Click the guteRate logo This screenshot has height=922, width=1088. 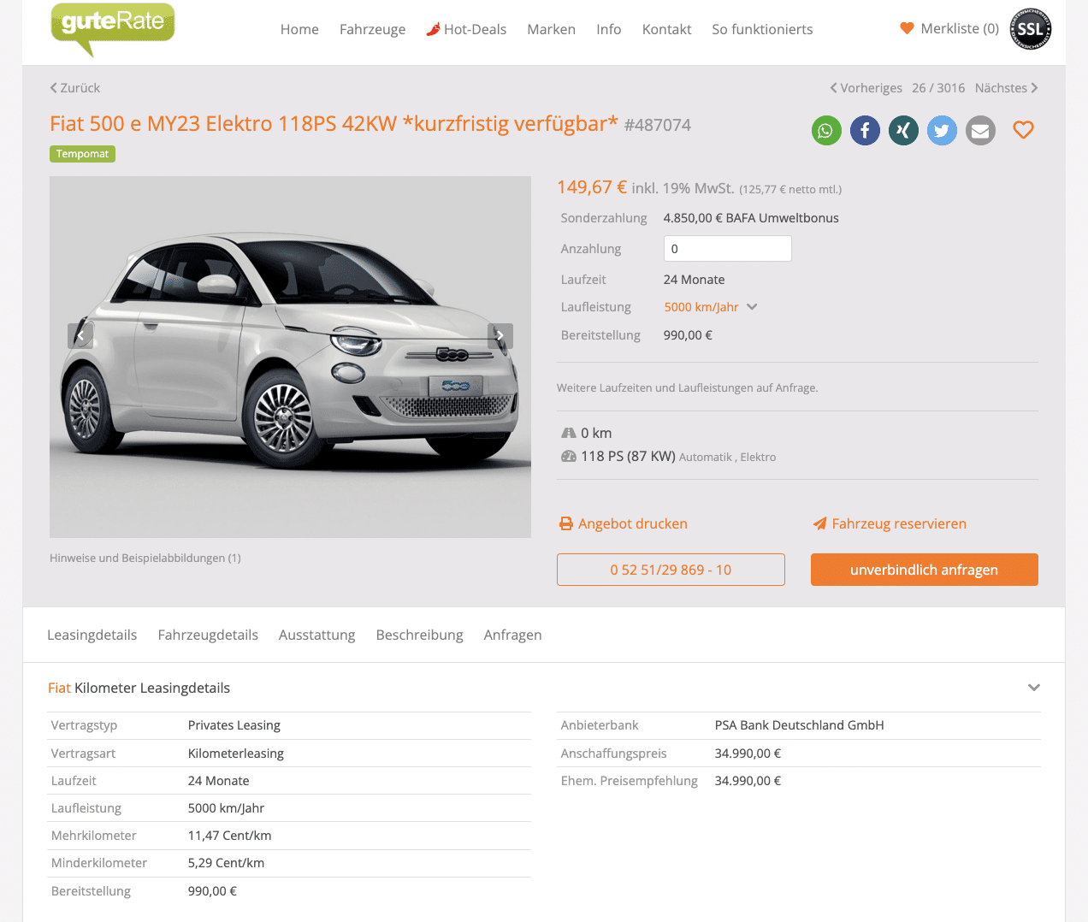[112, 28]
